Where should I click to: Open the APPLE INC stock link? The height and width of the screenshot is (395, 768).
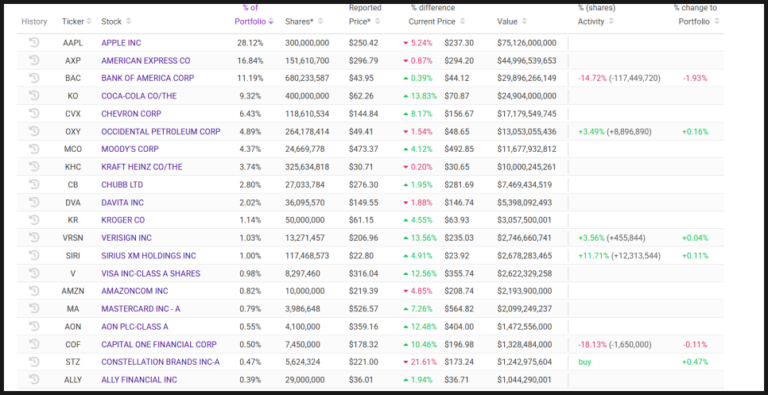tap(121, 43)
